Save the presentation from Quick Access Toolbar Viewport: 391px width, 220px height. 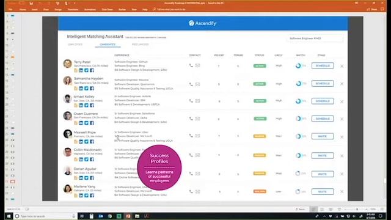(x=31, y=3)
